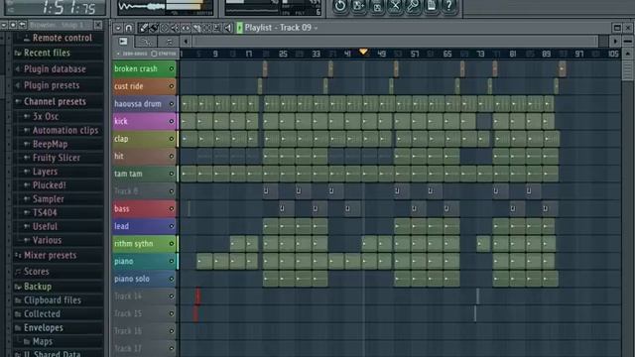
Task: Click the orange playhead position marker
Action: pos(363,52)
